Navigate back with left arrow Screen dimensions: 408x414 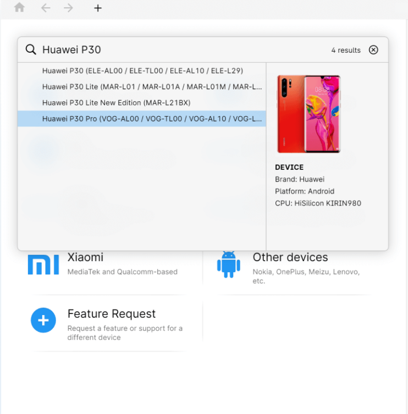pyautogui.click(x=46, y=8)
